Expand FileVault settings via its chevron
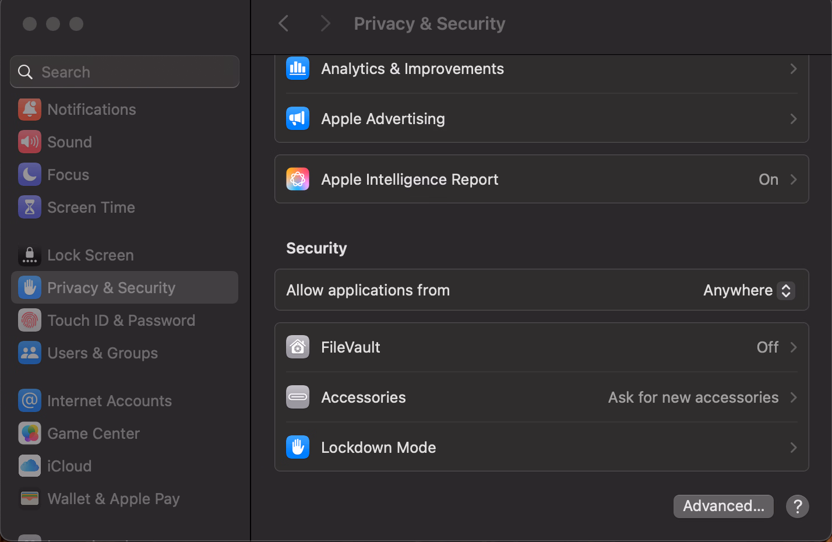Viewport: 832px width, 542px height. 793,347
